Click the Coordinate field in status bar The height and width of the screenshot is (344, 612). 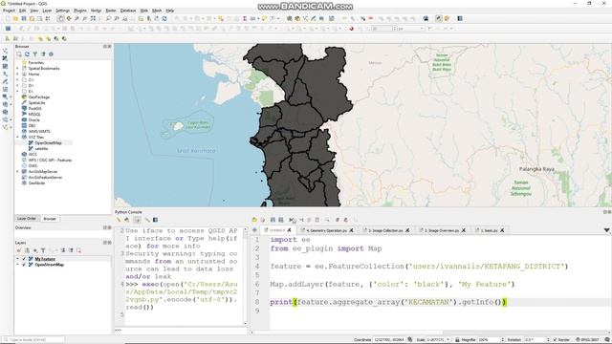[389, 340]
